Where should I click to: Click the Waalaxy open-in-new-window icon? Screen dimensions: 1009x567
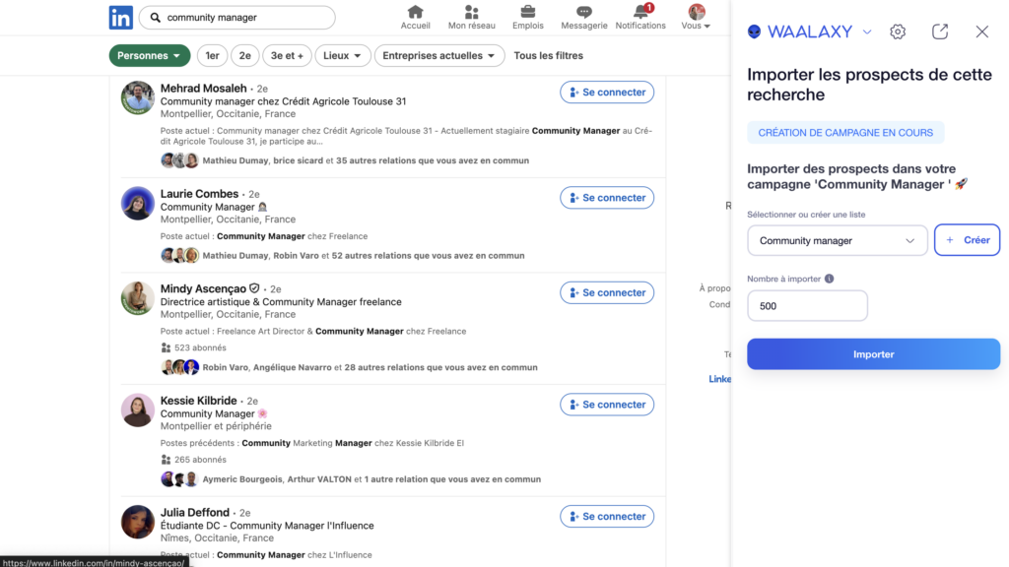(939, 31)
